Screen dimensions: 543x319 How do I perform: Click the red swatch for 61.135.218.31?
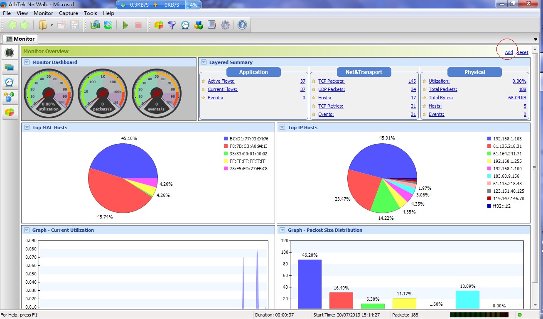click(x=489, y=146)
